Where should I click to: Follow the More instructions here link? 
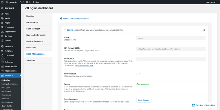(84, 65)
